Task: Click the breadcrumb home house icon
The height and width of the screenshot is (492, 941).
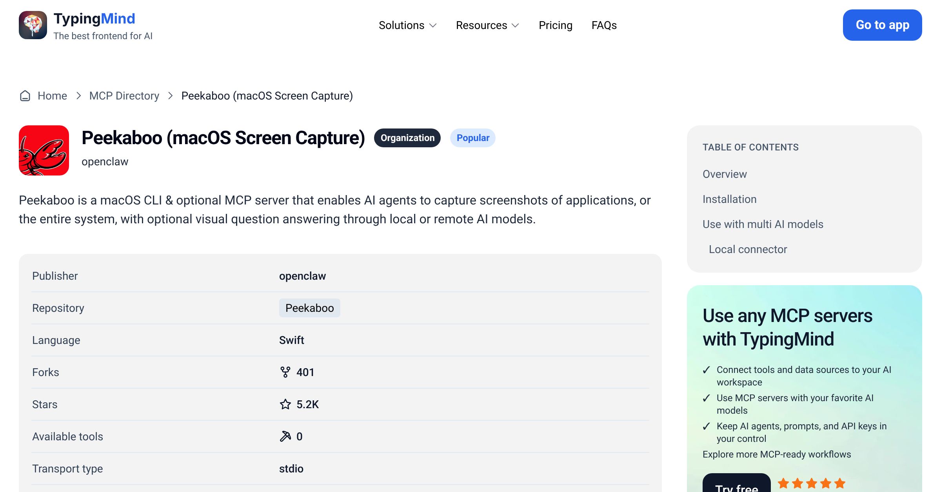Action: point(25,96)
